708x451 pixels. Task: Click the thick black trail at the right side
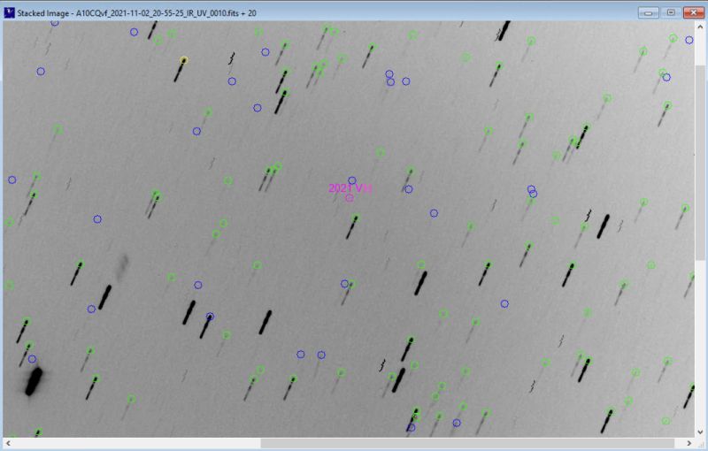(x=603, y=225)
